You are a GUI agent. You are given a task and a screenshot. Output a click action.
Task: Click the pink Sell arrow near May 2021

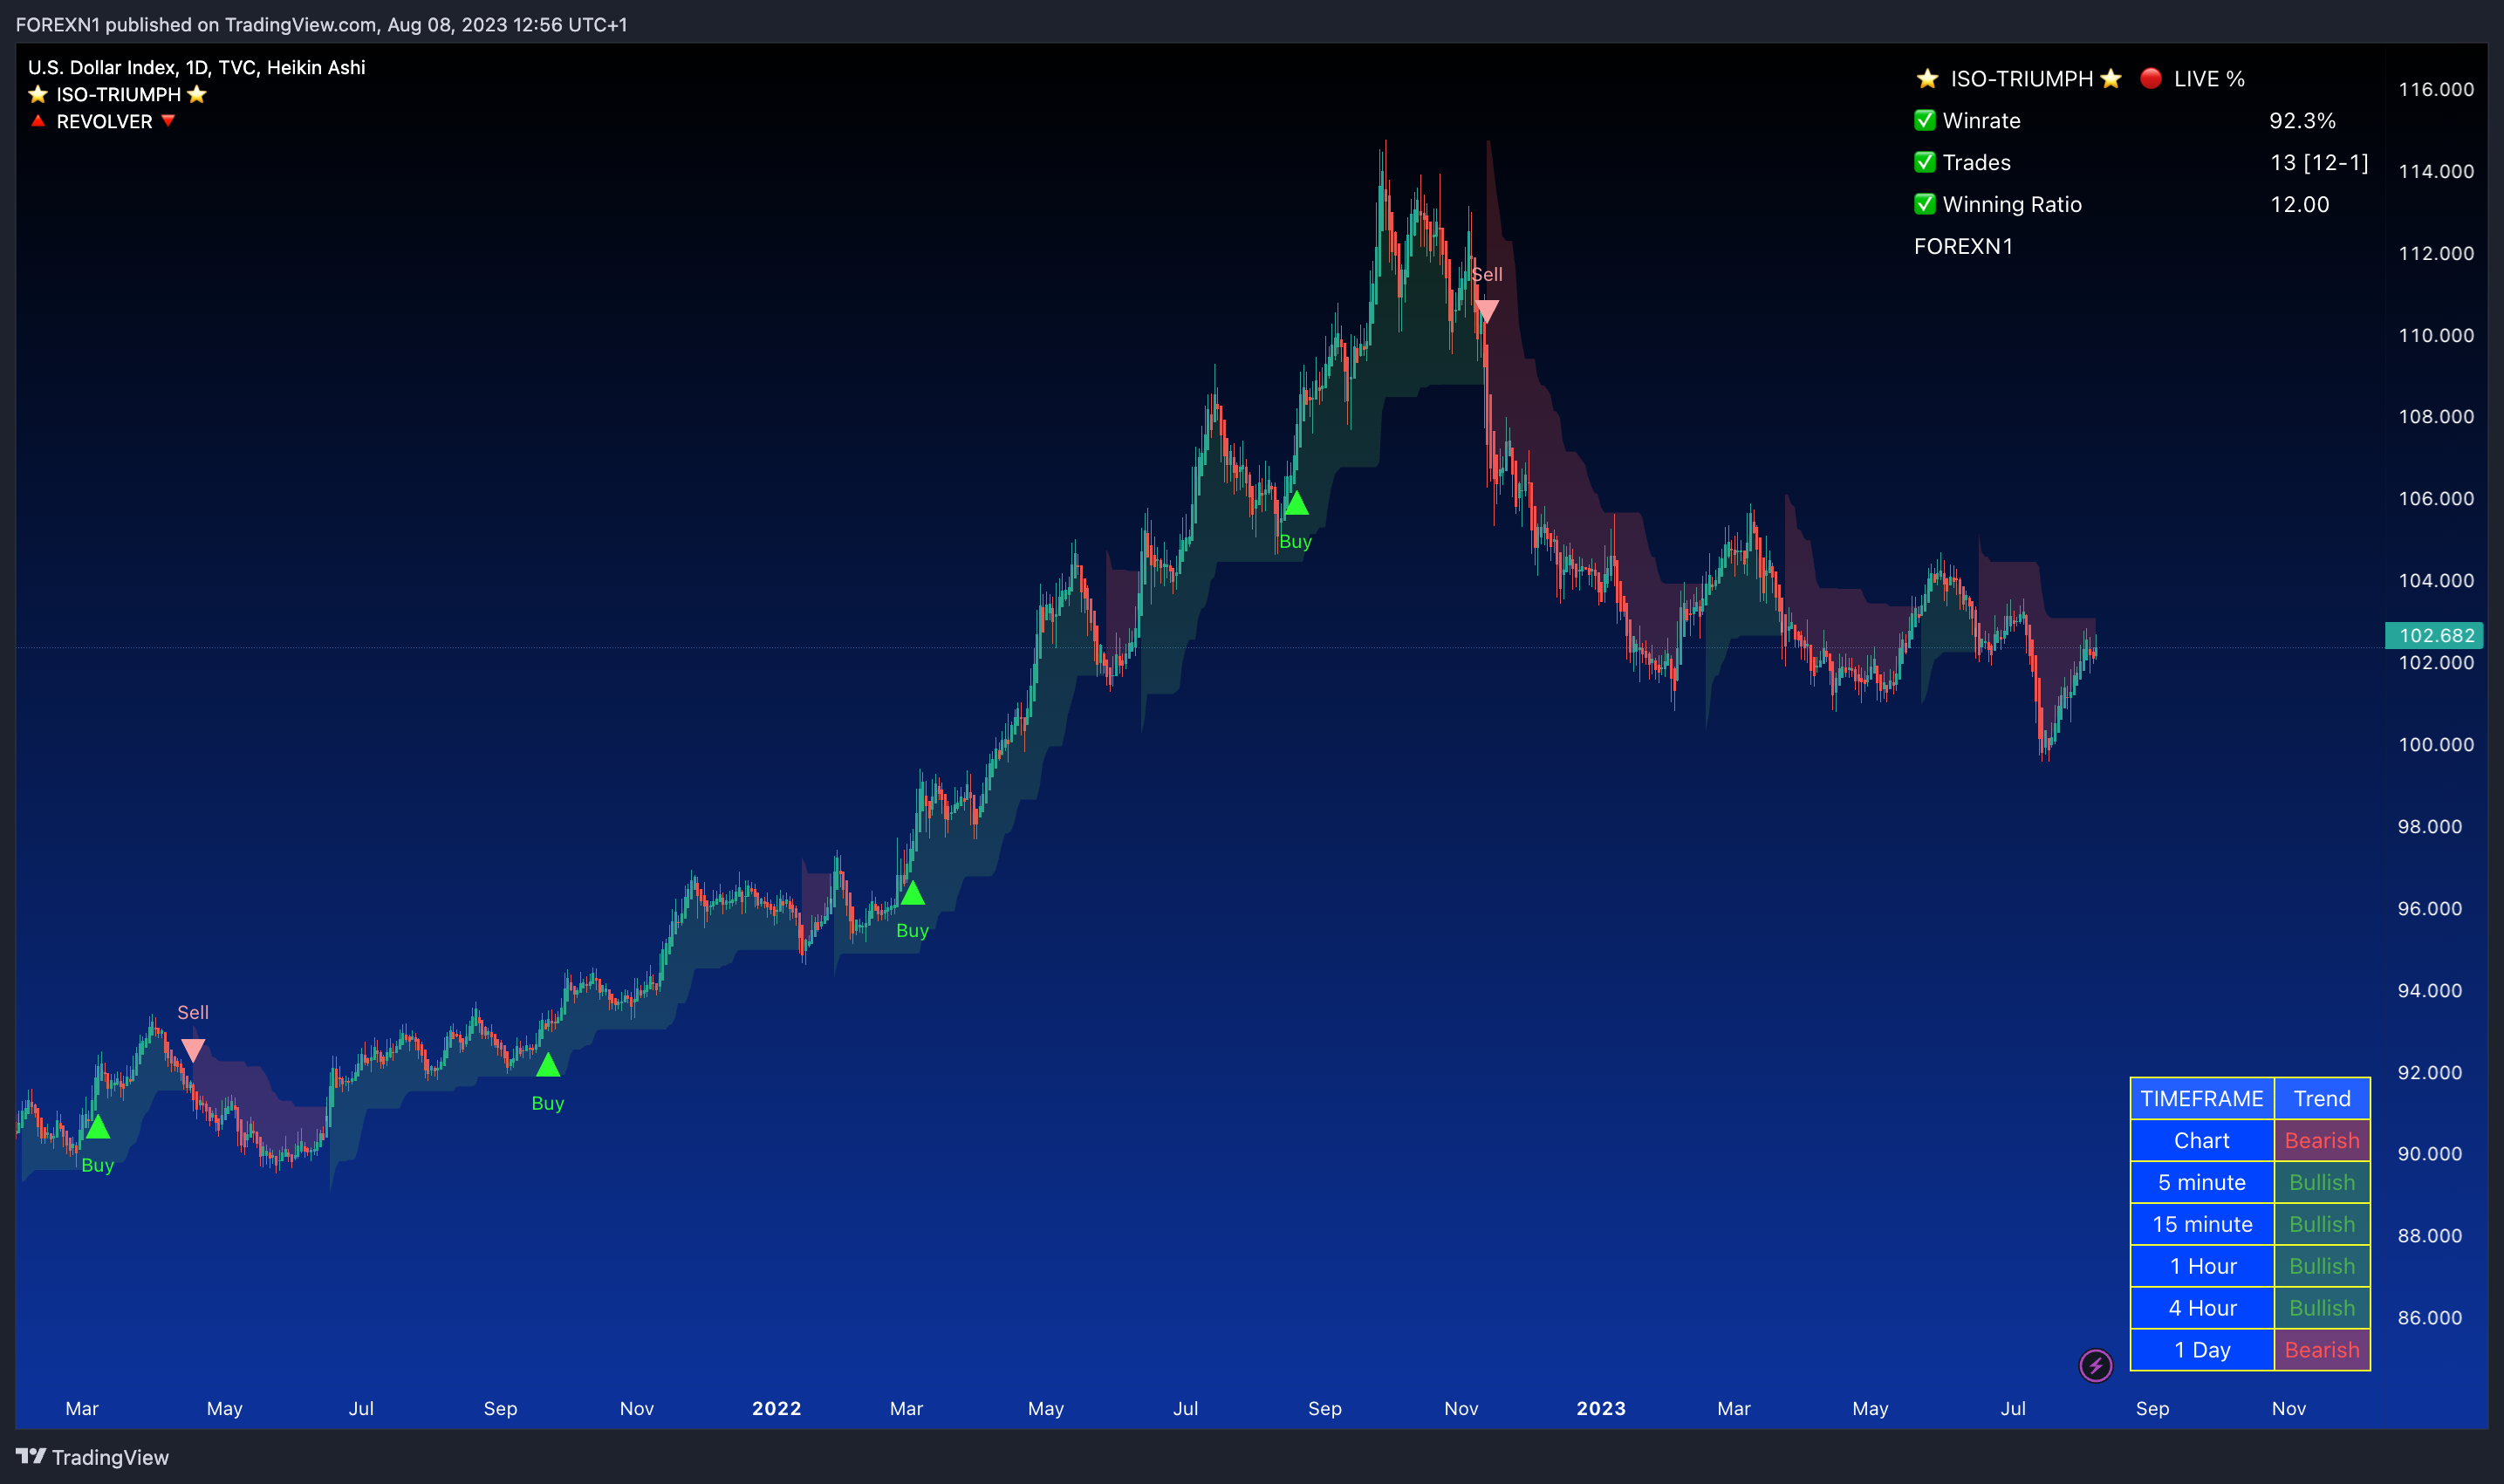click(193, 1050)
